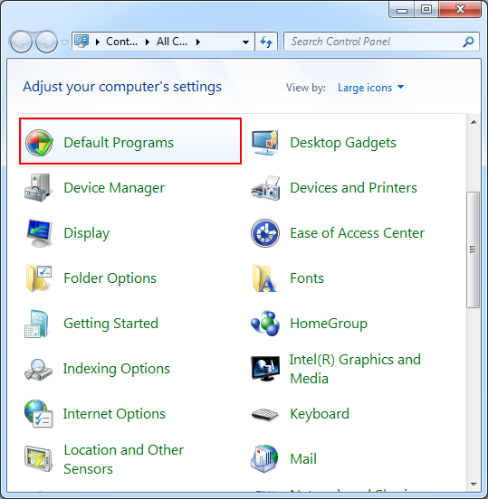Viewport: 488px width, 499px height.
Task: Open Intel(R) Graphics and Media link
Action: point(355,369)
